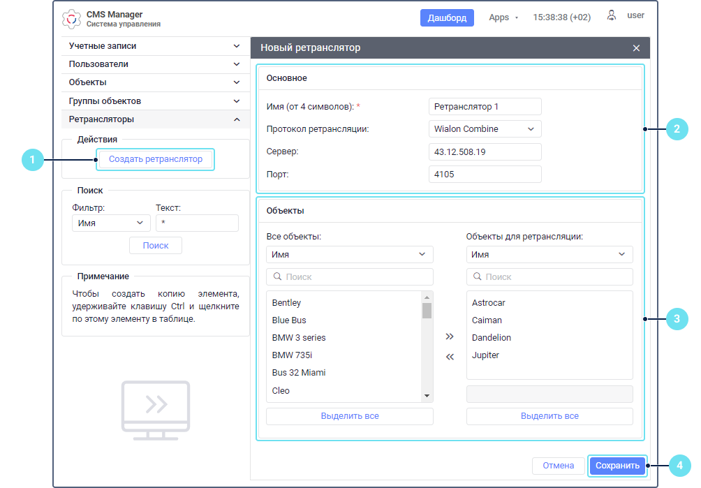The image size is (701, 488).
Task: Close the Новый ретранслятор dialog
Action: pos(636,48)
